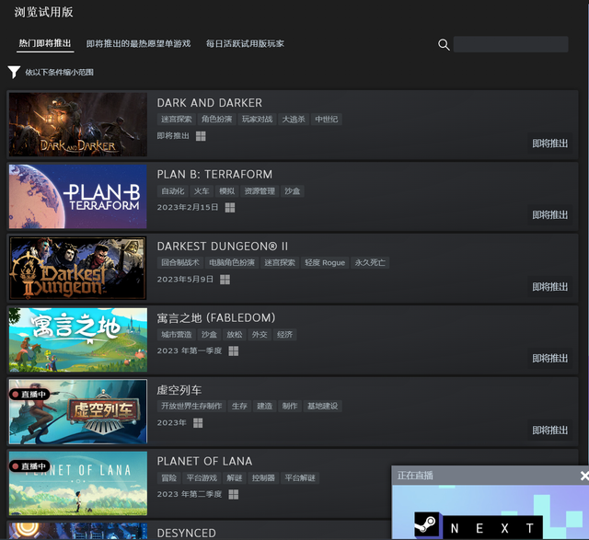Click Windows platform icon for 虚空列车
The width and height of the screenshot is (589, 540).
[198, 423]
